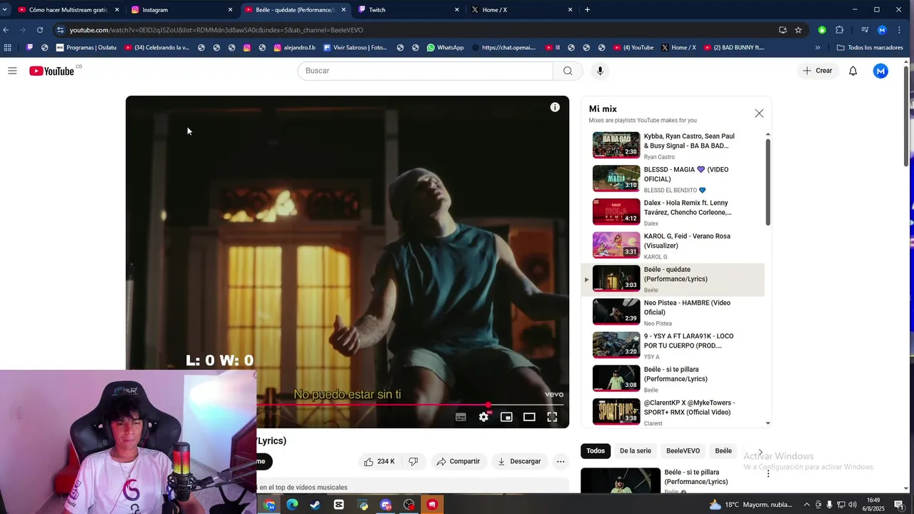Reload the page
The width and height of the screenshot is (914, 514).
coord(40,30)
